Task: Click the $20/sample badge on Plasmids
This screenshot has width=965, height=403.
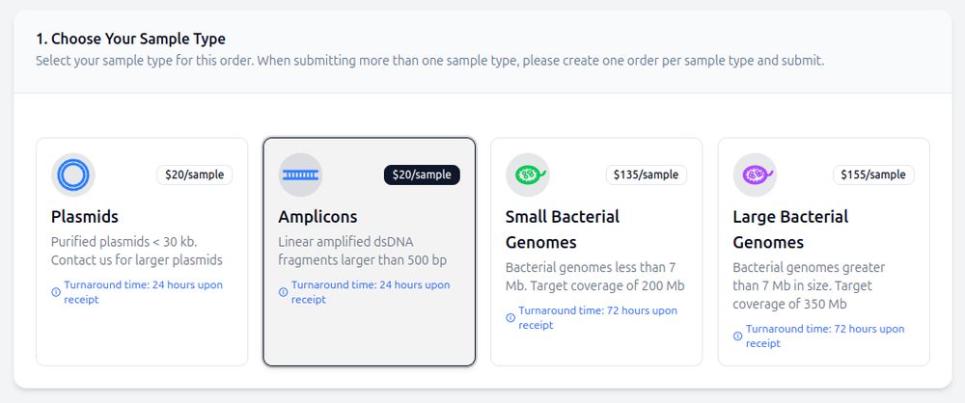Action: 195,175
